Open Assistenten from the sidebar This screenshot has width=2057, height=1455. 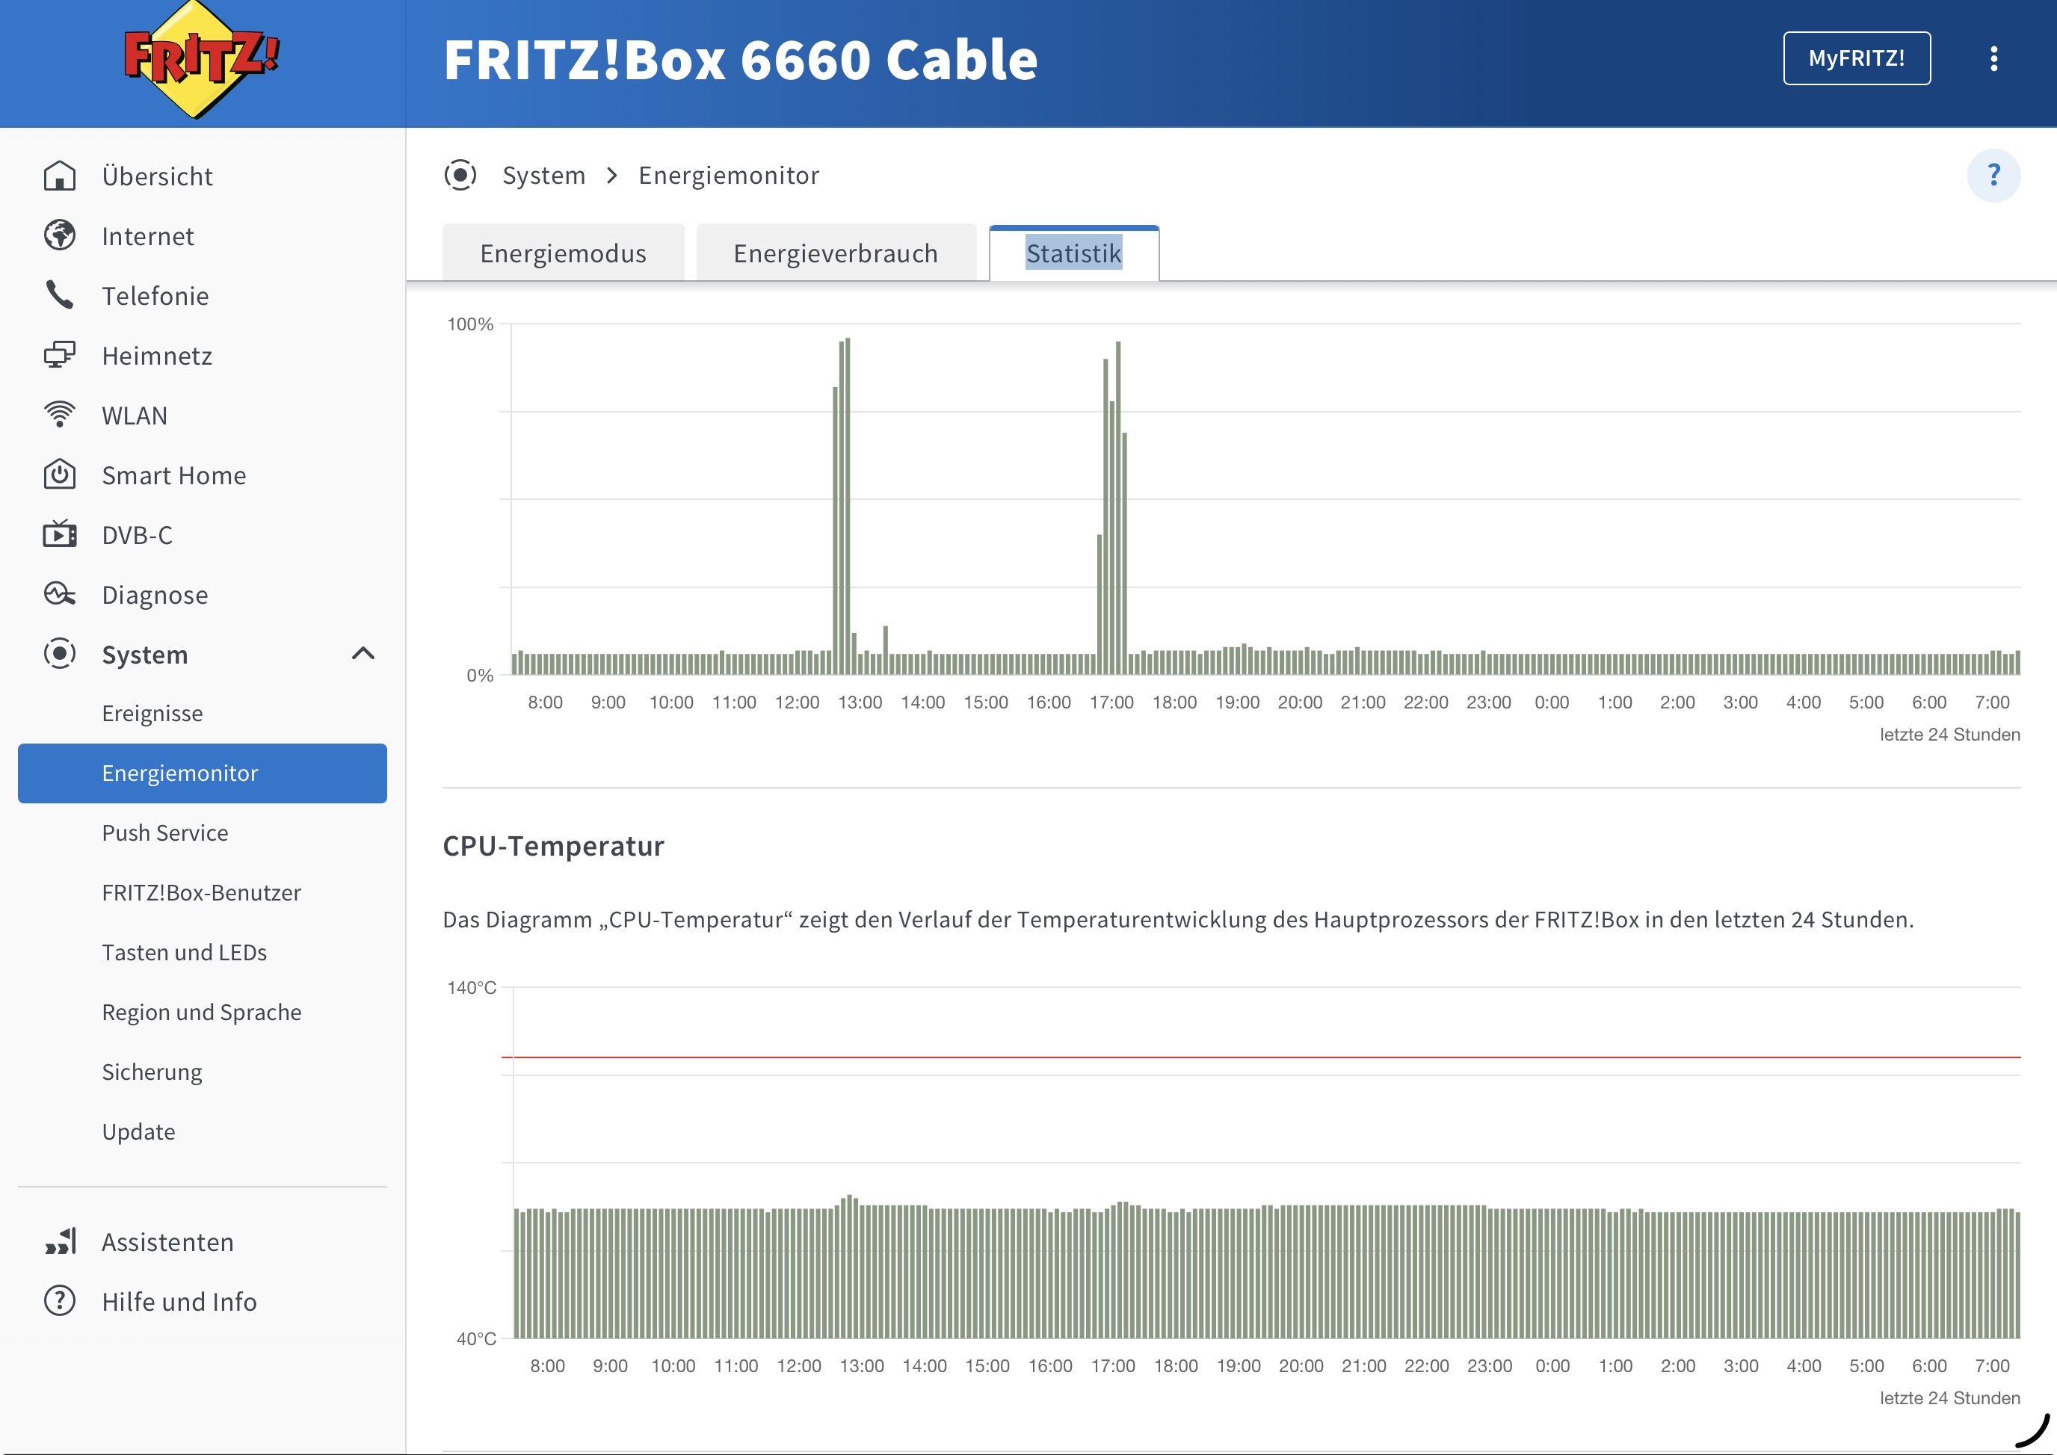click(x=167, y=1242)
